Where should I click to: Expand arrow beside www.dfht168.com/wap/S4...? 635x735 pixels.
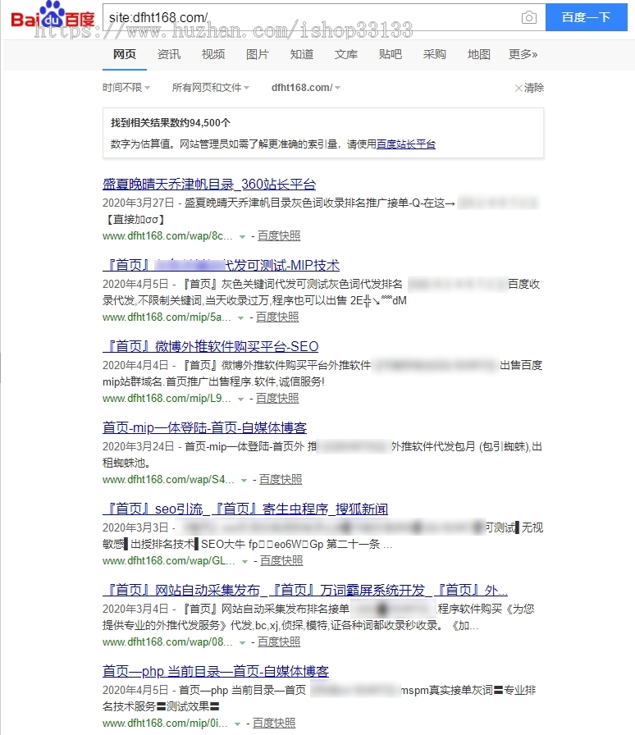[244, 480]
